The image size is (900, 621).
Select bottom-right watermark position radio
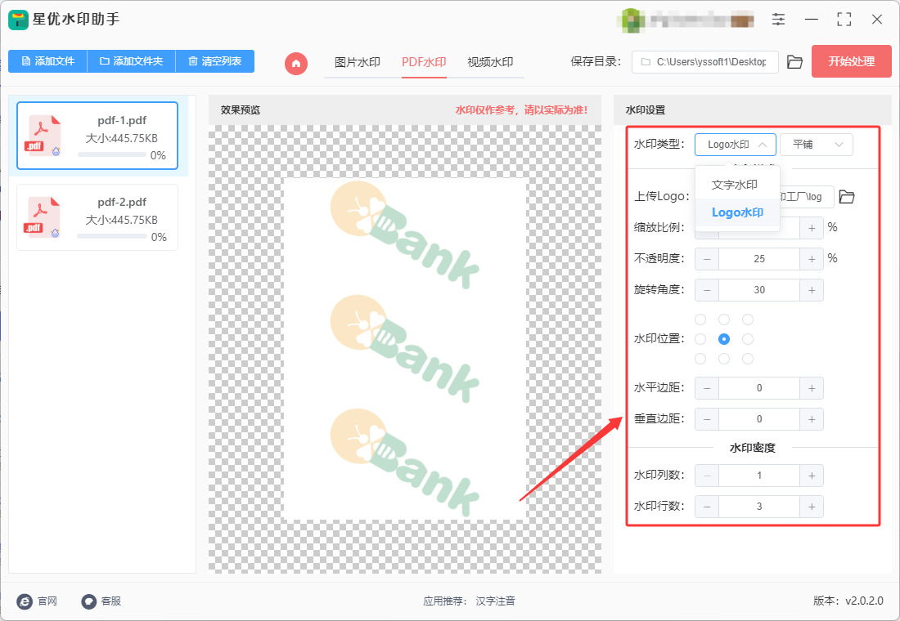point(747,359)
